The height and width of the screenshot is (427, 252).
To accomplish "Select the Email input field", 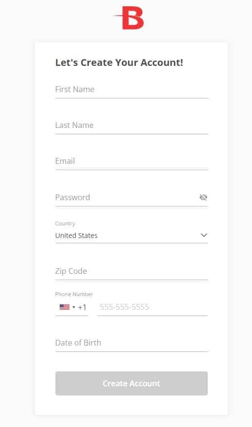I will click(x=132, y=161).
